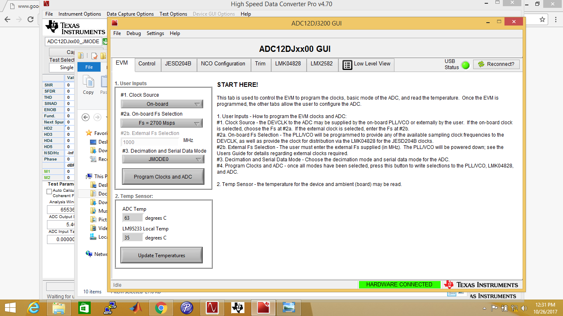Click the Windows Start button
The width and height of the screenshot is (563, 316).
point(10,308)
